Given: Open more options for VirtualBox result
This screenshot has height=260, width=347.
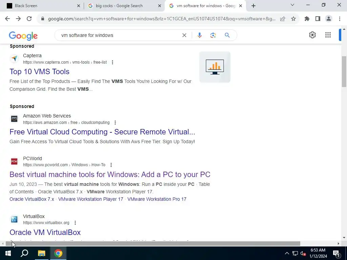Looking at the screenshot, I should click(75, 223).
